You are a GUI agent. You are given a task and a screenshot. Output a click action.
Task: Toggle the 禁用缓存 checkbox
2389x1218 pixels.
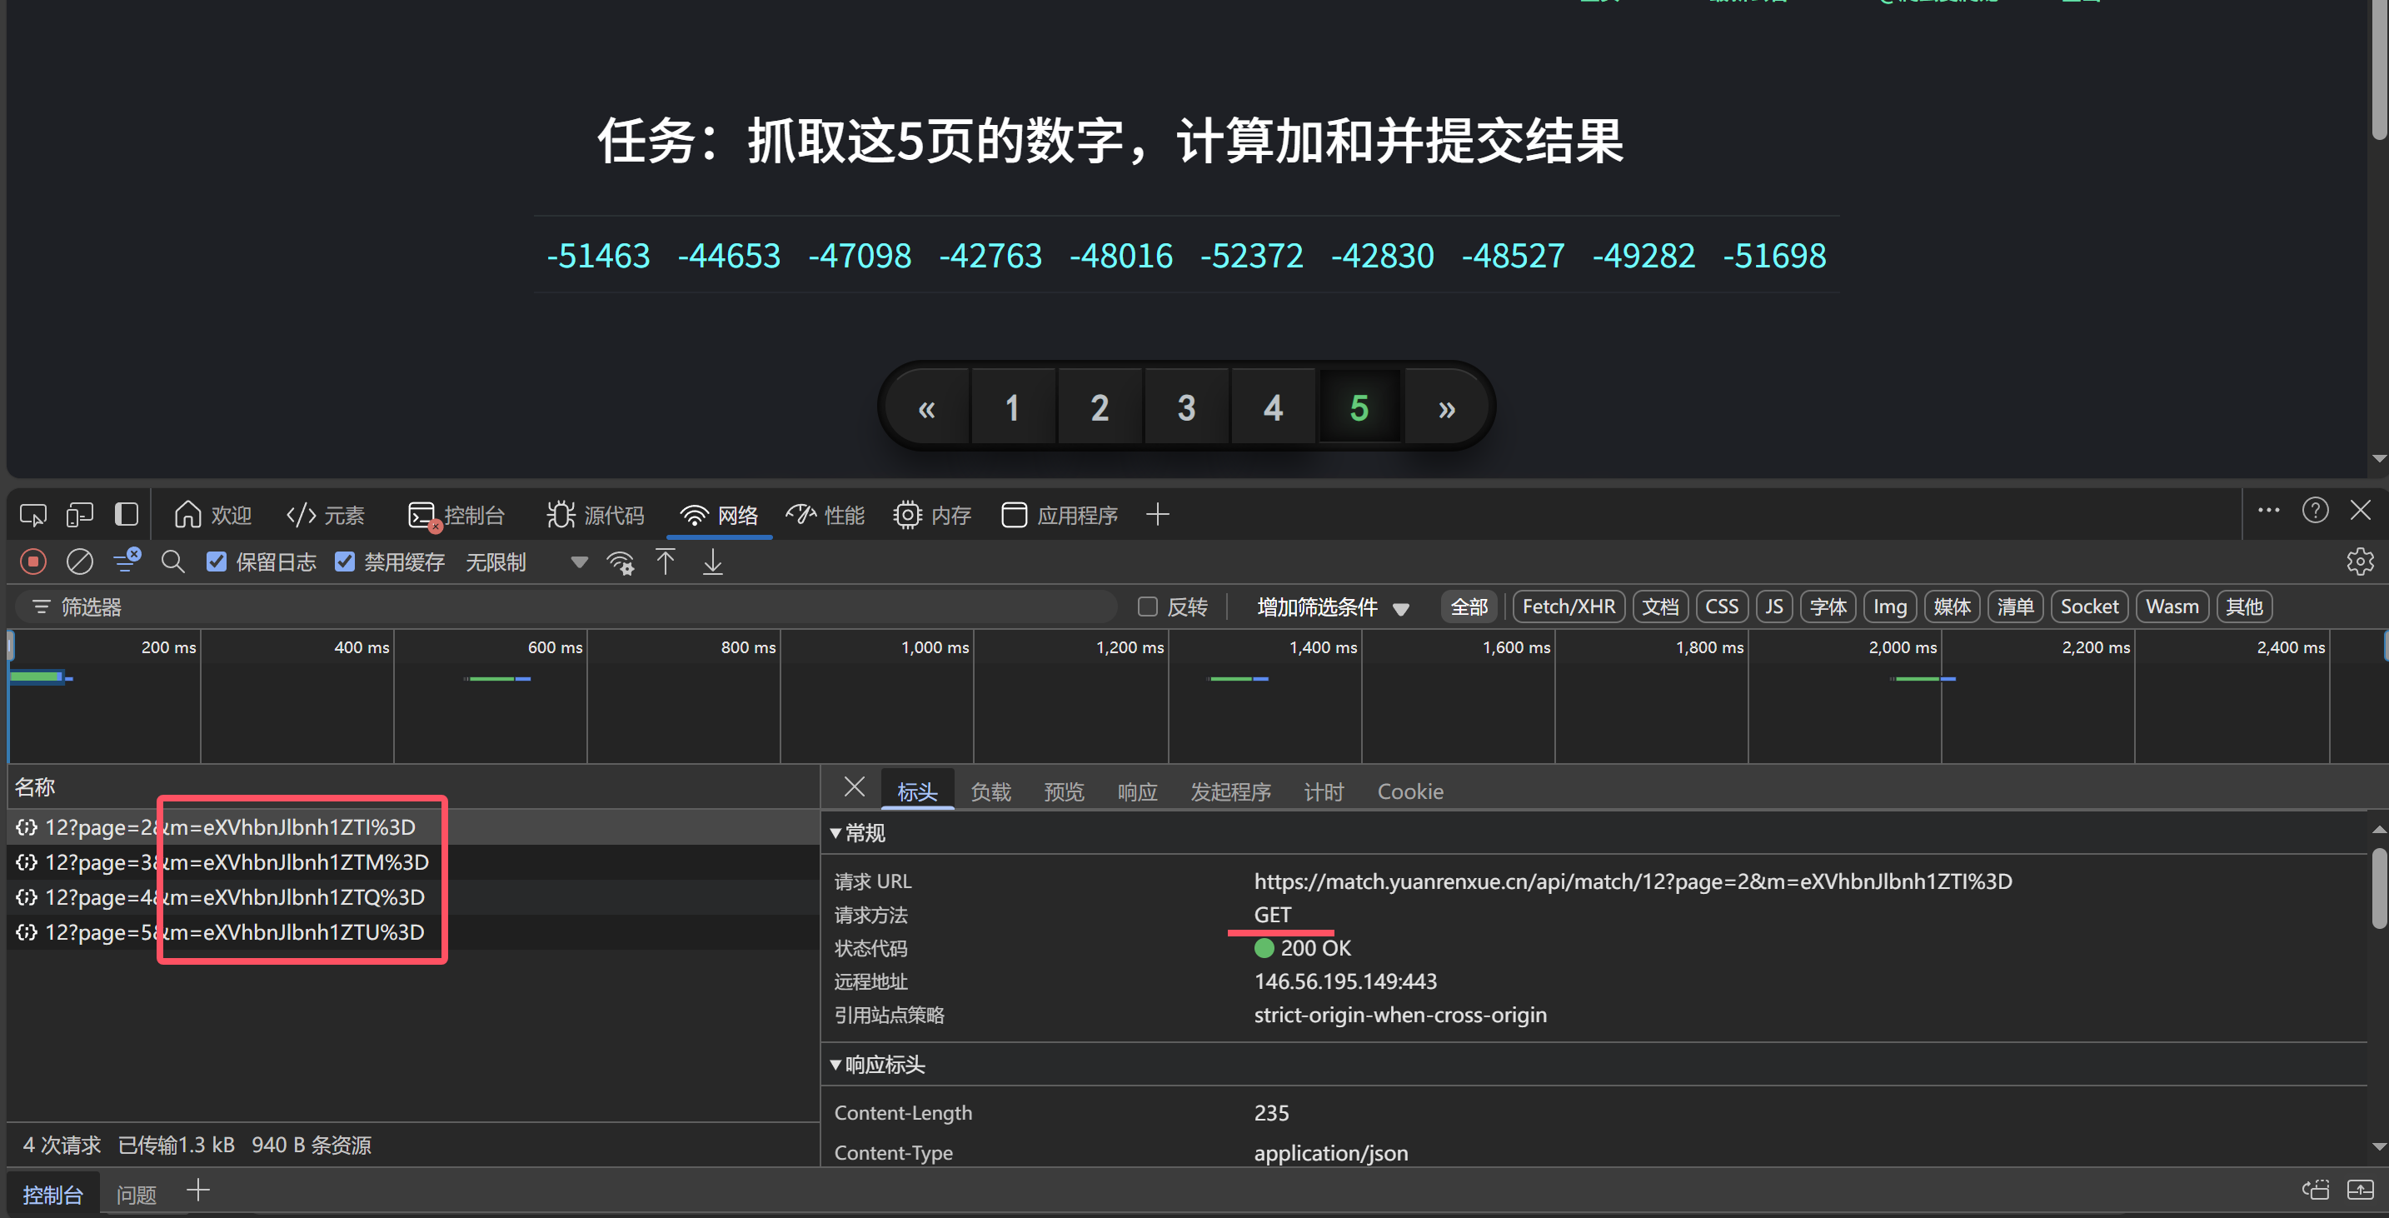pos(345,562)
